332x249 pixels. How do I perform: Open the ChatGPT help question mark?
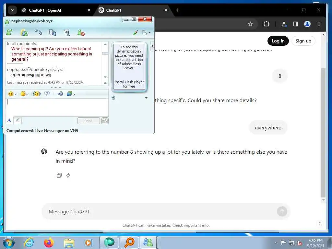pyautogui.click(x=319, y=224)
